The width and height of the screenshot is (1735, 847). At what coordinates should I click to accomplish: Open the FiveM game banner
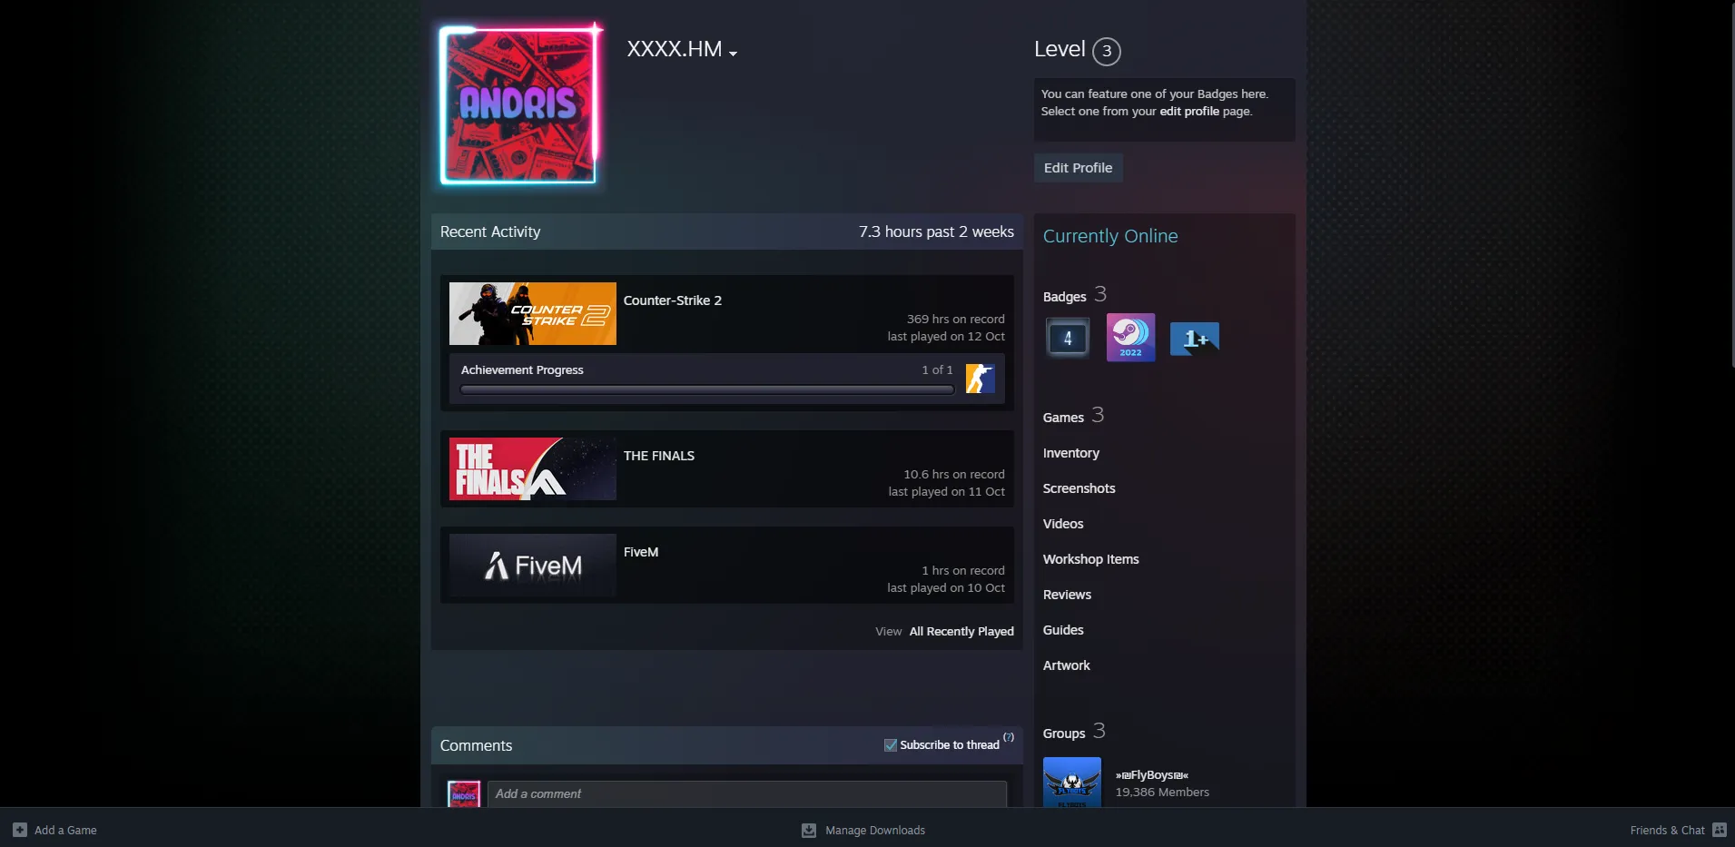click(x=533, y=565)
